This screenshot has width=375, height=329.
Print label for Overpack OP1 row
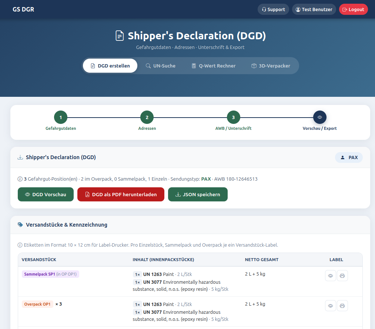pos(342,306)
